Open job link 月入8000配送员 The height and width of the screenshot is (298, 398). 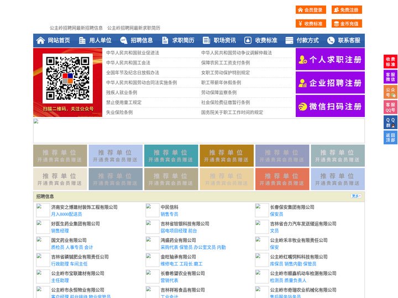pyautogui.click(x=66, y=214)
